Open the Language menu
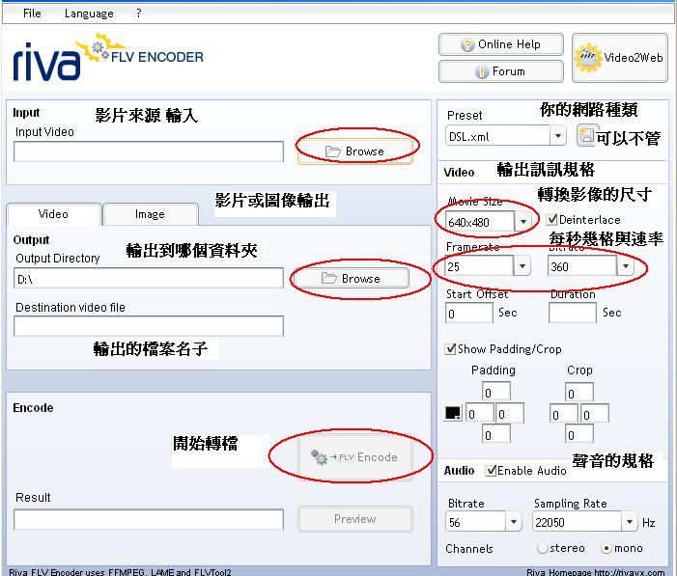Screen dimensions: 677x576 [x=89, y=14]
